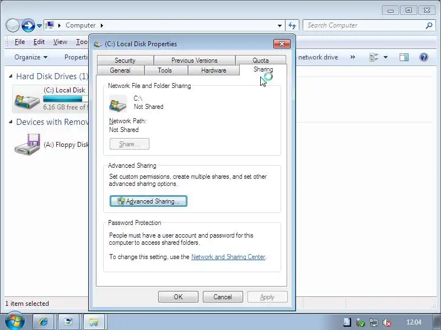Select the Sharing tab
Viewport: 441px width, 330px height.
263,69
